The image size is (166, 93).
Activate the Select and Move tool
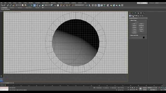(34, 5)
